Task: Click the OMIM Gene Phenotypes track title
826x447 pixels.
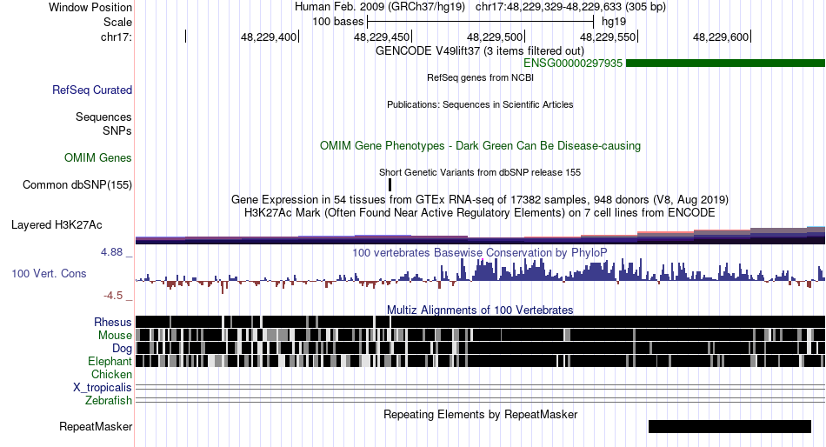Action: [480, 146]
